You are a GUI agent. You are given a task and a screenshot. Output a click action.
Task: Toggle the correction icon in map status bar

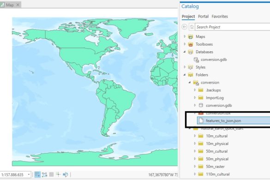click(66, 174)
